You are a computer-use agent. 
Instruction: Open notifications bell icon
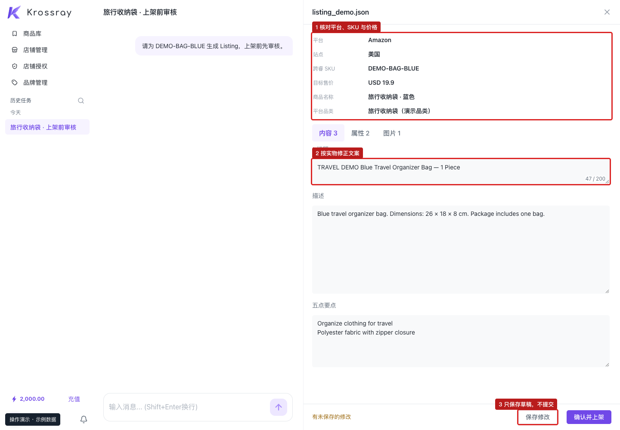[x=84, y=419]
